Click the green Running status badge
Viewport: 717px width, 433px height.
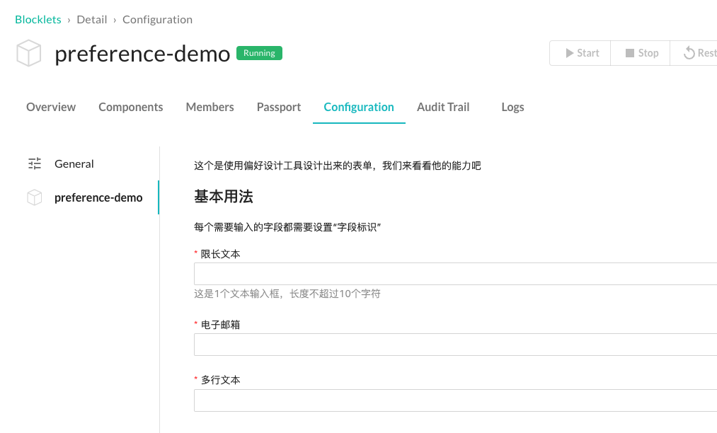(259, 53)
